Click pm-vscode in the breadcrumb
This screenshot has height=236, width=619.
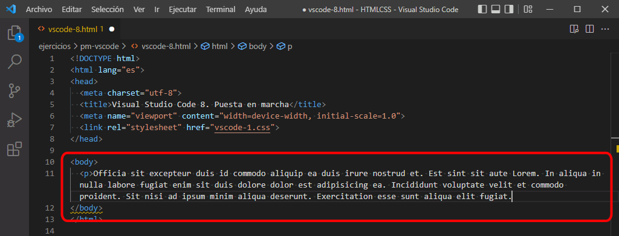100,46
